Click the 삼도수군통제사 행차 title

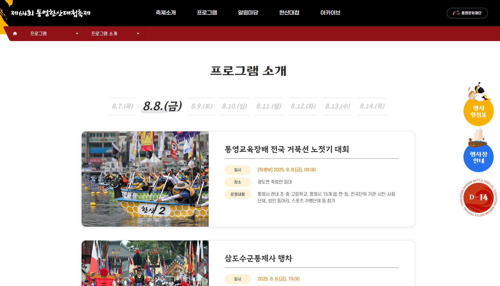[258, 258]
